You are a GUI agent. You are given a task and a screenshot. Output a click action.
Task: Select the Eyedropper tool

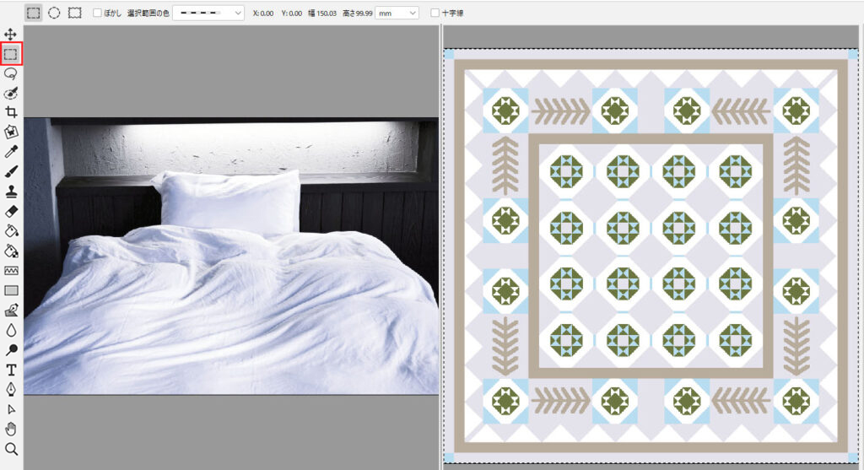point(10,152)
